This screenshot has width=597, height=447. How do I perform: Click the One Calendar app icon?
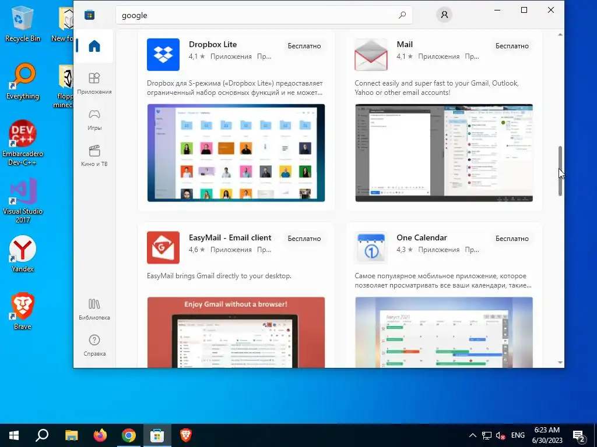(371, 247)
